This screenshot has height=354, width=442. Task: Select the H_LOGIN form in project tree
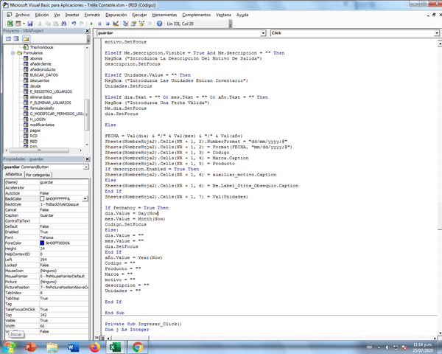38,119
